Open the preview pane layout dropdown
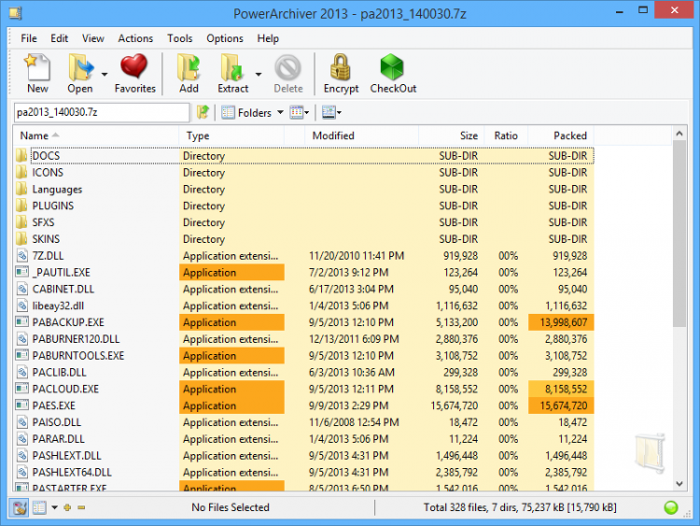The width and height of the screenshot is (700, 526). coord(331,112)
